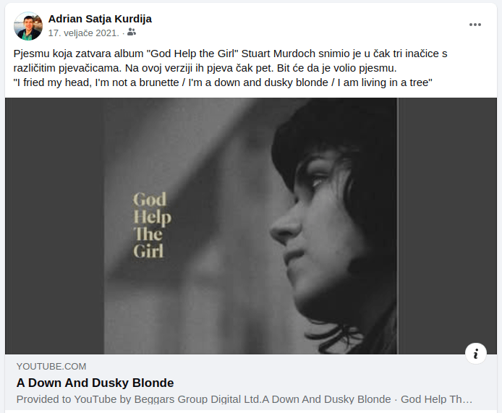Click the post date 17. veljače 2021.
This screenshot has height=413, width=502.
pos(83,33)
